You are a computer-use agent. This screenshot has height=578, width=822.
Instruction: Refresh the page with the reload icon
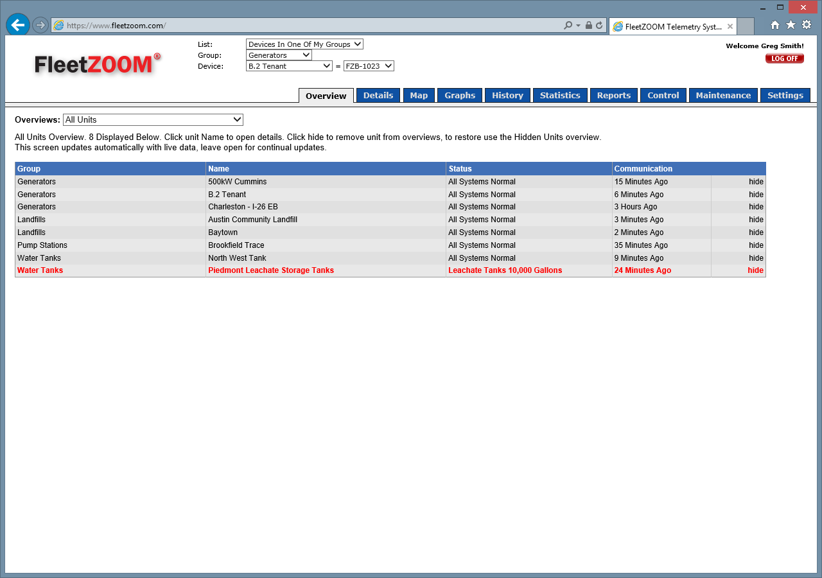tap(599, 26)
